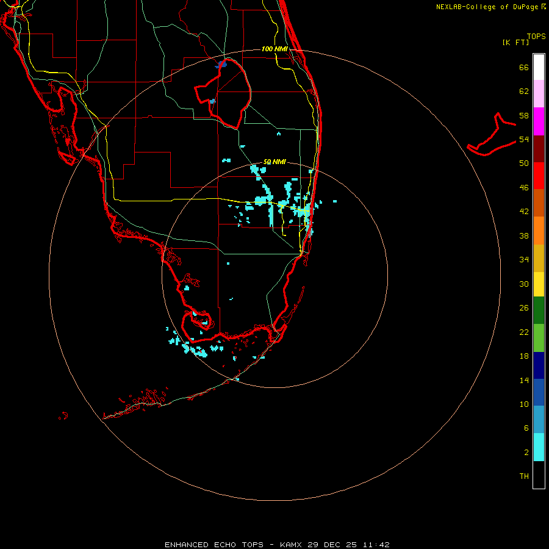The image size is (549, 549).
Task: Click the dark orange 42 kft legend swatch
Action: pos(539,203)
